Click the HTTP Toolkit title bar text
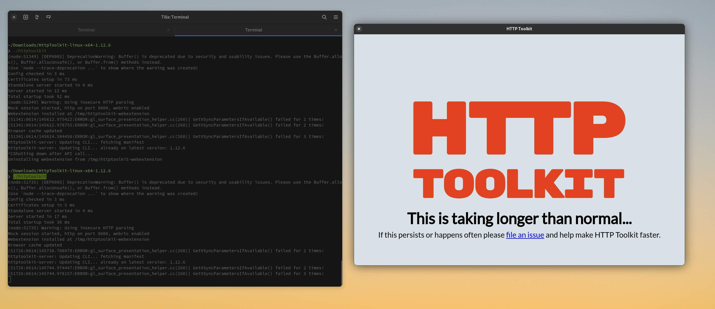 (519, 29)
